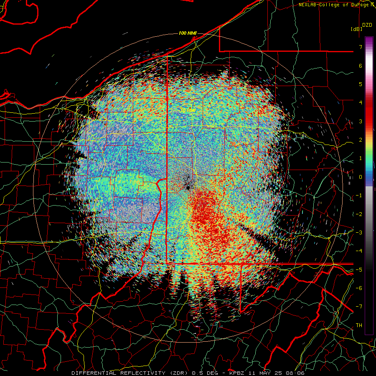The image size is (376, 376).
Task: Click the -1 value on the color scale
Action: tap(359, 196)
